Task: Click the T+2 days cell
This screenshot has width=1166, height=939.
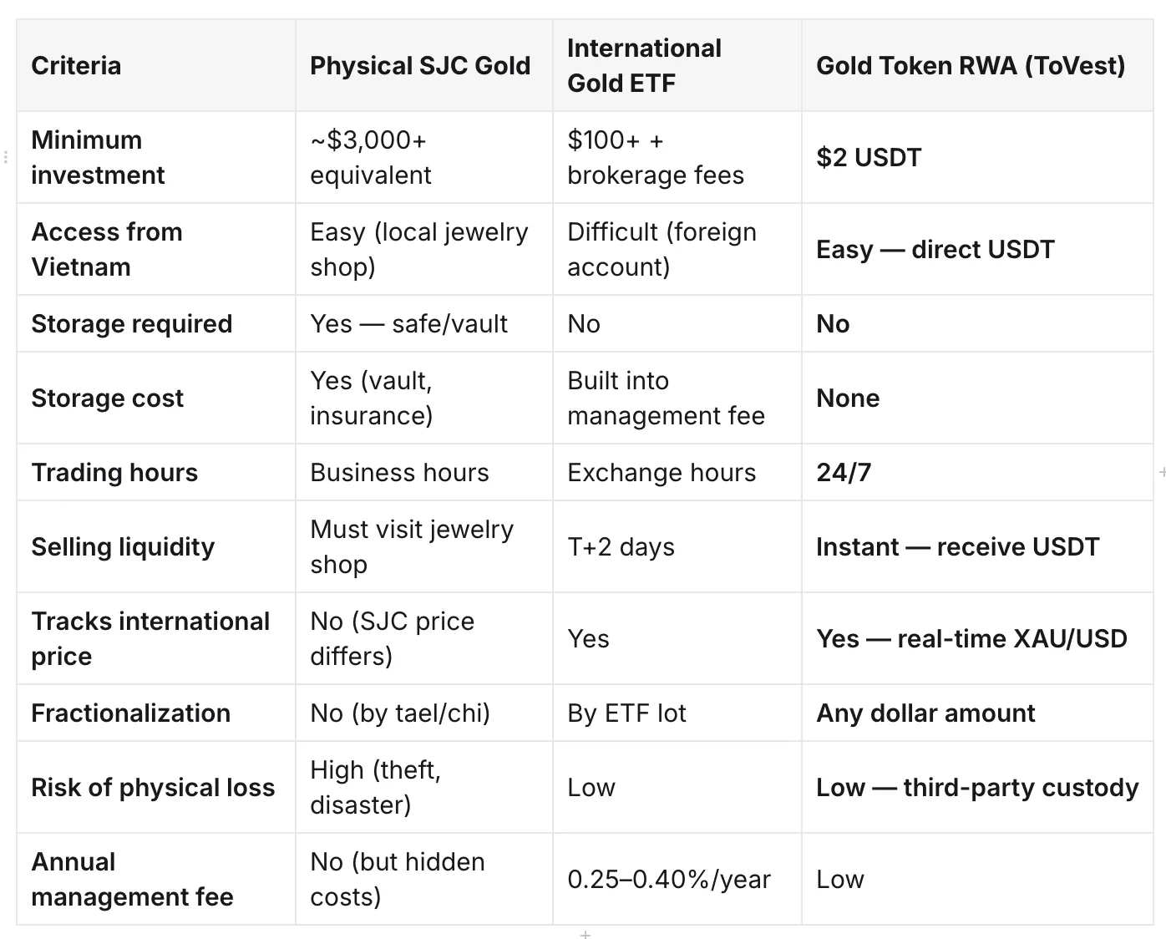Action: [677, 546]
